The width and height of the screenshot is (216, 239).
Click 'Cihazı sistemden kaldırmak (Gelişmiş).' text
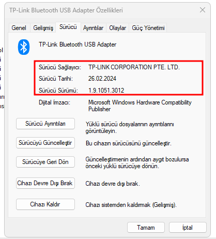pyautogui.click(x=131, y=205)
